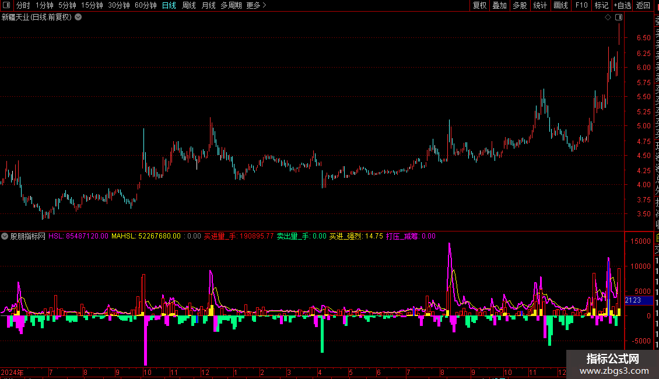This screenshot has width=659, height=379.
Task: Click the 15000 indicator axis label
Action: pyautogui.click(x=640, y=241)
